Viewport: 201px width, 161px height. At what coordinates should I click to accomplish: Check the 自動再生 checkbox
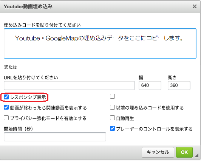point(112,118)
